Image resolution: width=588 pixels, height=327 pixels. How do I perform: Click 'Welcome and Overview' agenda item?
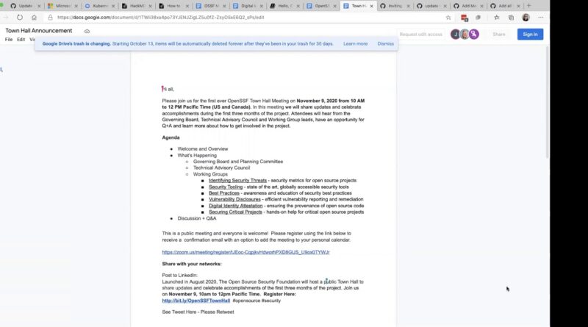pos(203,149)
